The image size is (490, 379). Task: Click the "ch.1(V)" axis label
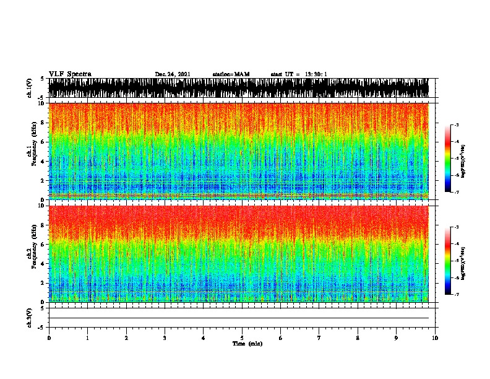click(x=30, y=88)
